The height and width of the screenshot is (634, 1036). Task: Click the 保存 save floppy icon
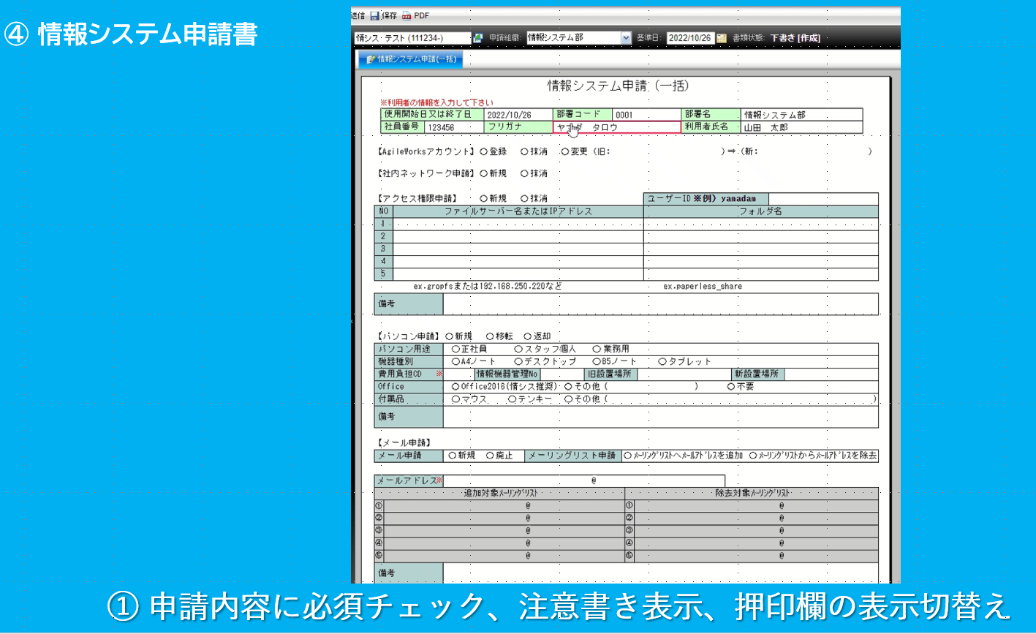(375, 15)
